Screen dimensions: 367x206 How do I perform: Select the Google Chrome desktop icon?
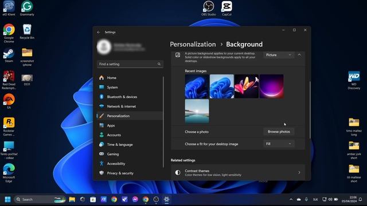pyautogui.click(x=9, y=33)
